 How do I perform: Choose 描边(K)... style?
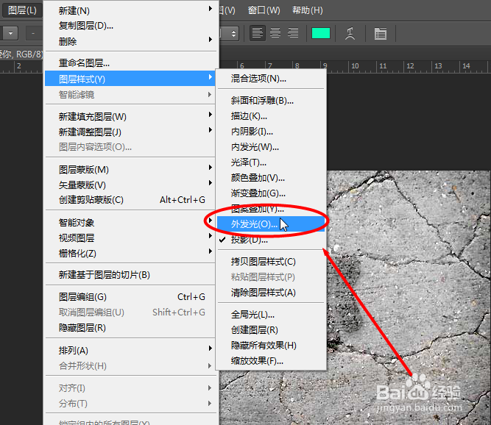pyautogui.click(x=271, y=116)
